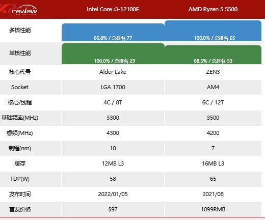Viewport: 265px width, 220px height.
Task: Select the 4C / 8T cell
Action: (113, 102)
